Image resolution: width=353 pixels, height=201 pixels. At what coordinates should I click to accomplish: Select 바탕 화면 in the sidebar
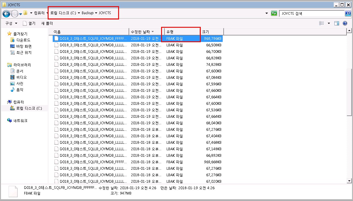pyautogui.click(x=24, y=46)
